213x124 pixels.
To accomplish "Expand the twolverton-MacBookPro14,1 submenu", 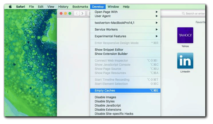I will (x=125, y=23).
